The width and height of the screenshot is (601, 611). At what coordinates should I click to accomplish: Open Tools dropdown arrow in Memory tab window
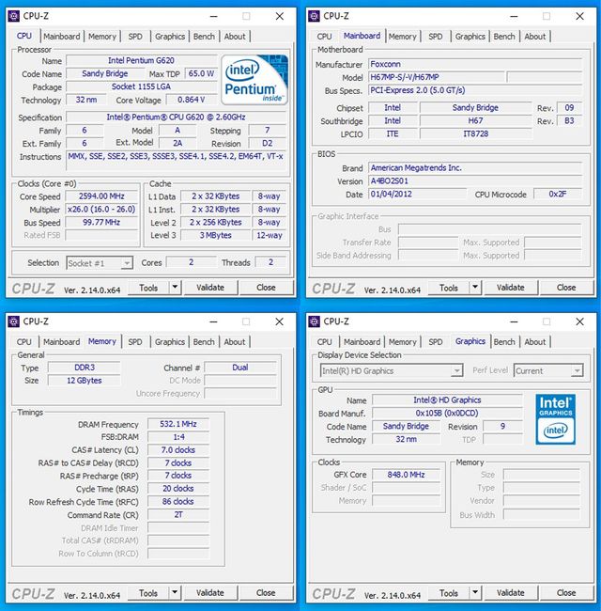click(176, 593)
